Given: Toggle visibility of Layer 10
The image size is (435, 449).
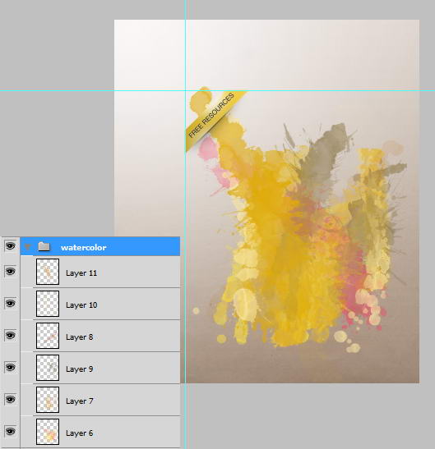Looking at the screenshot, I should tap(11, 303).
